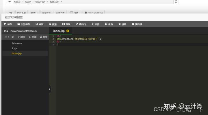Refresh the sidebar file list 刷新

click(x=22, y=37)
